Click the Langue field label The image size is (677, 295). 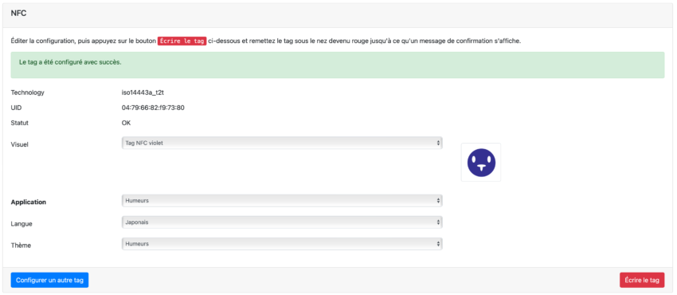click(x=22, y=224)
